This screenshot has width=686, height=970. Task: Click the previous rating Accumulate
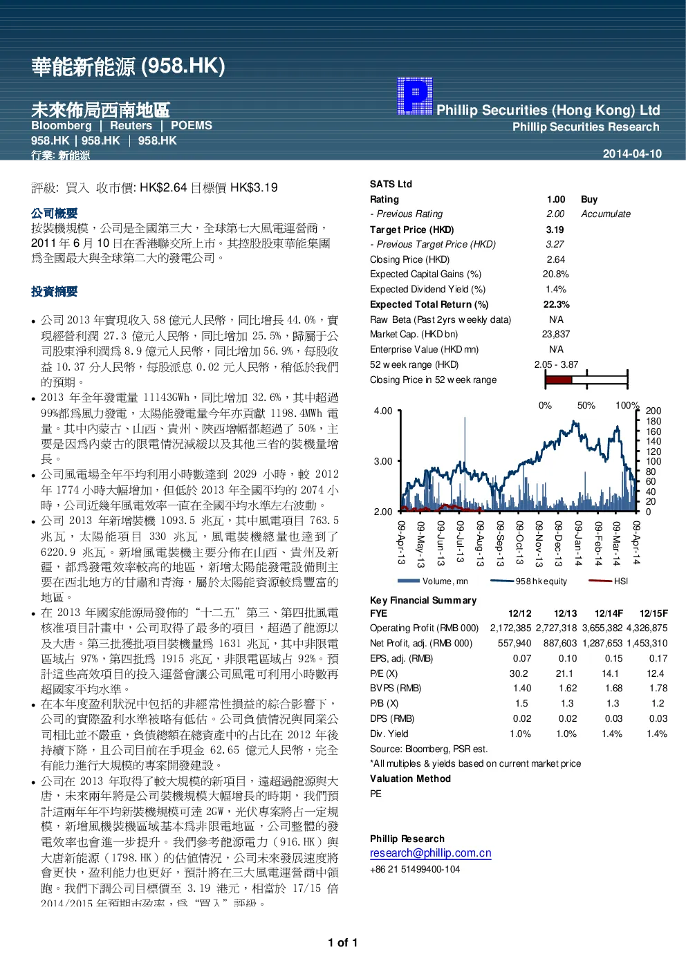(606, 214)
